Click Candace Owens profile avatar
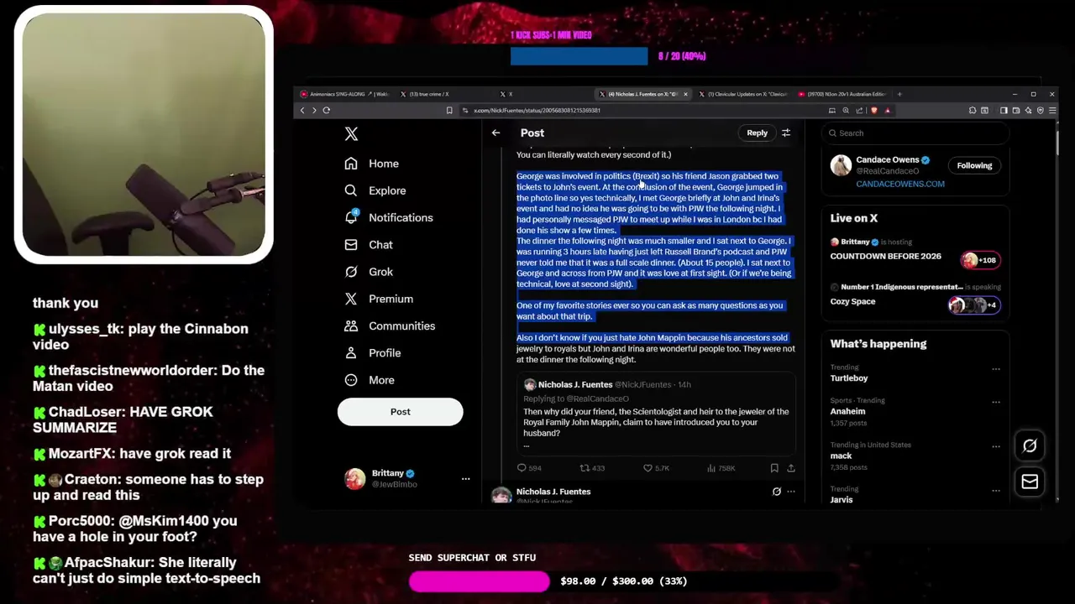1075x604 pixels. (x=841, y=165)
